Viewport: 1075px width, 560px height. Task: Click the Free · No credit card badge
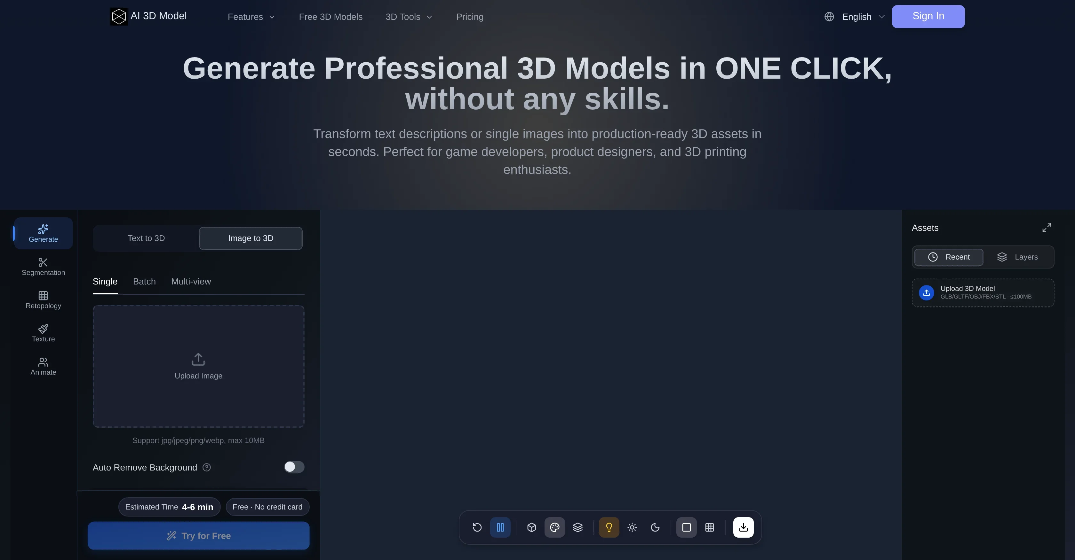pyautogui.click(x=267, y=507)
